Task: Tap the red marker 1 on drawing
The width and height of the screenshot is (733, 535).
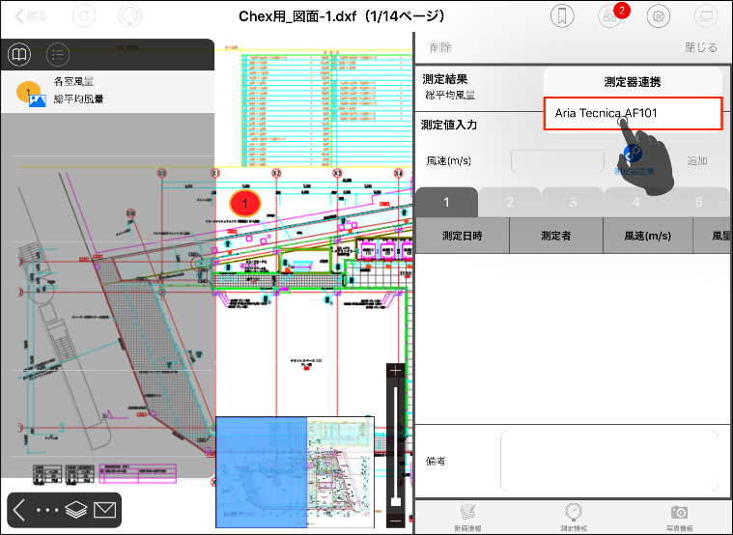Action: [245, 204]
